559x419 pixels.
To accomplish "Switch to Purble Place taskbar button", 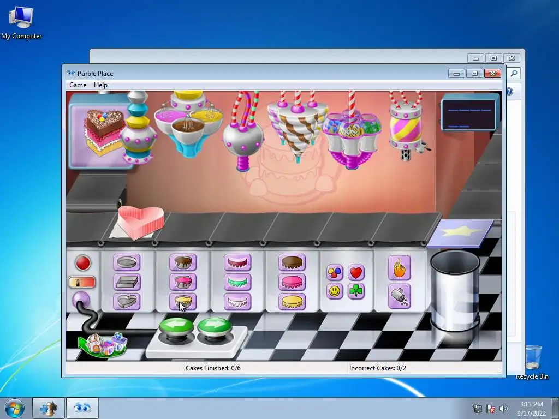I will pyautogui.click(x=82, y=408).
